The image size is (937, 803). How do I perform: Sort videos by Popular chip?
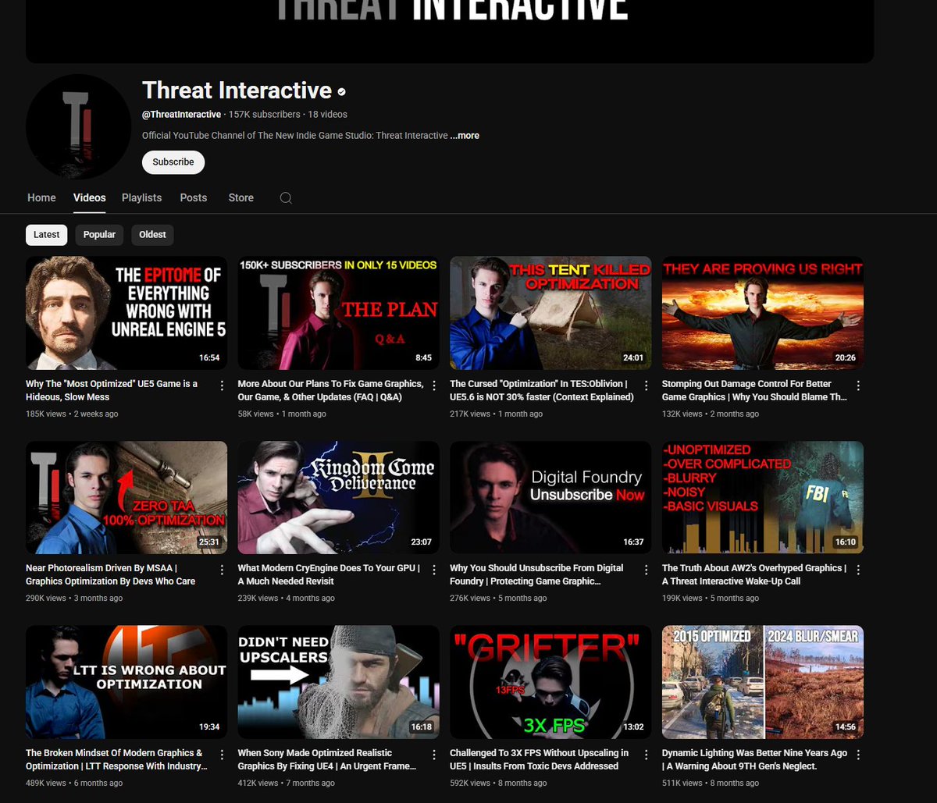[99, 235]
